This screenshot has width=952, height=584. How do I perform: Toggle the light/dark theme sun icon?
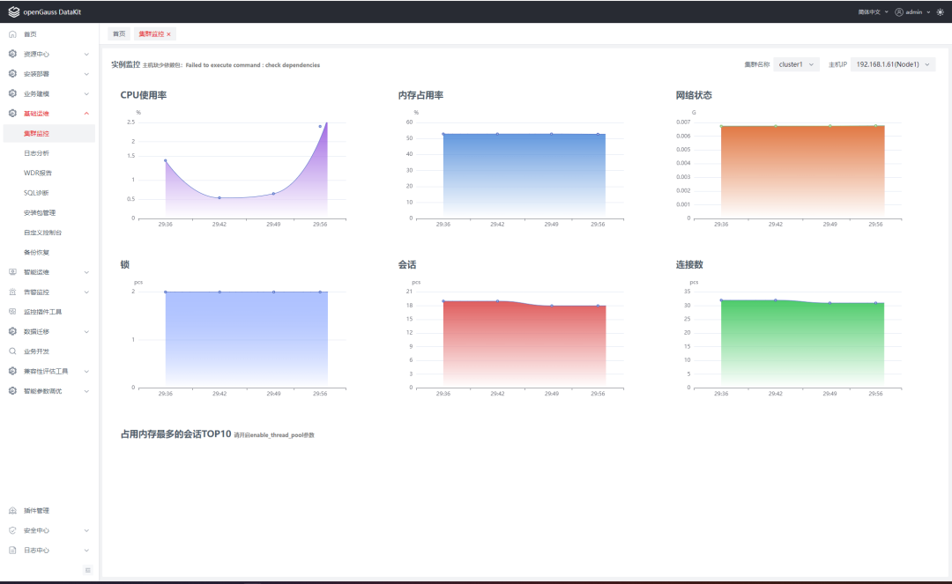[x=941, y=12]
